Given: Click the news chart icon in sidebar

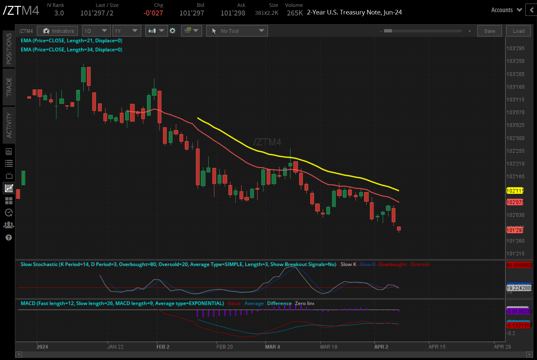Looking at the screenshot, I should coord(9,151).
